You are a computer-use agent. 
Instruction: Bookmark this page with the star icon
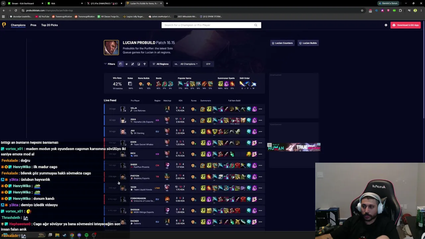pyautogui.click(x=362, y=10)
